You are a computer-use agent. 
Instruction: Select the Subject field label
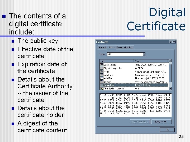(x=107, y=82)
